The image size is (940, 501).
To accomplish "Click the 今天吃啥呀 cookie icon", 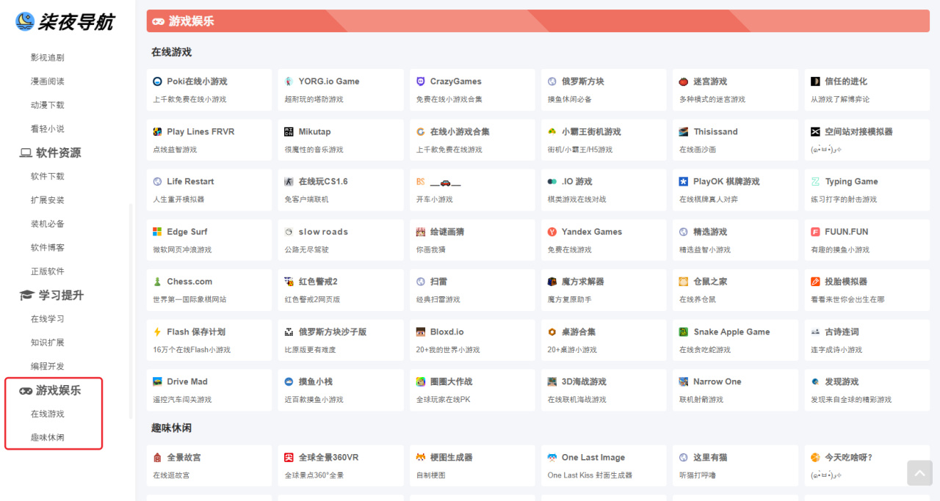I will click(815, 458).
